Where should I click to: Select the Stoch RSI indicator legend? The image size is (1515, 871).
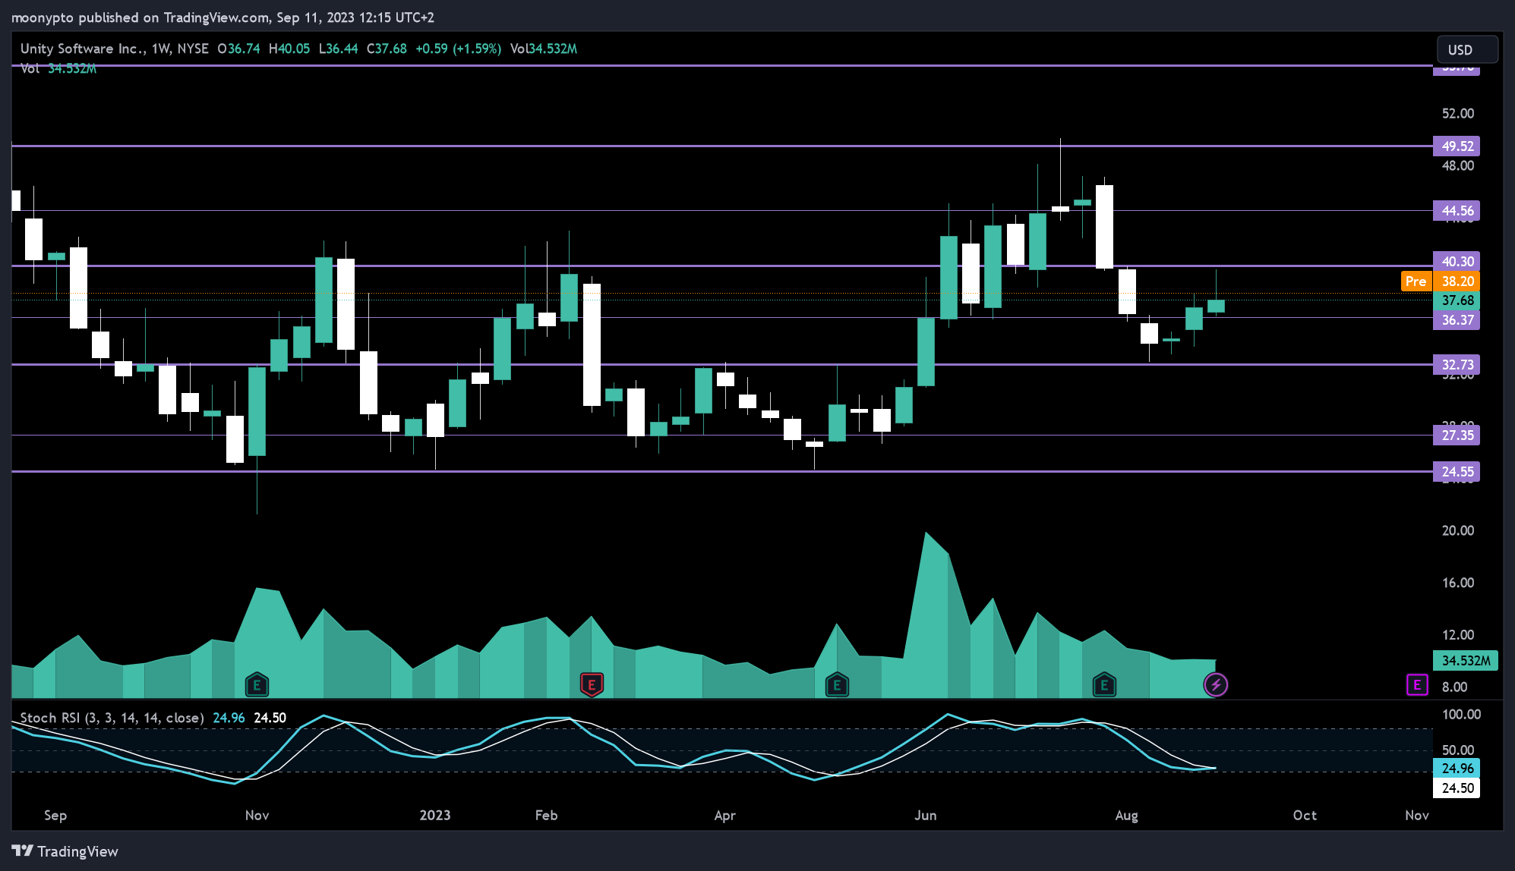tap(112, 718)
